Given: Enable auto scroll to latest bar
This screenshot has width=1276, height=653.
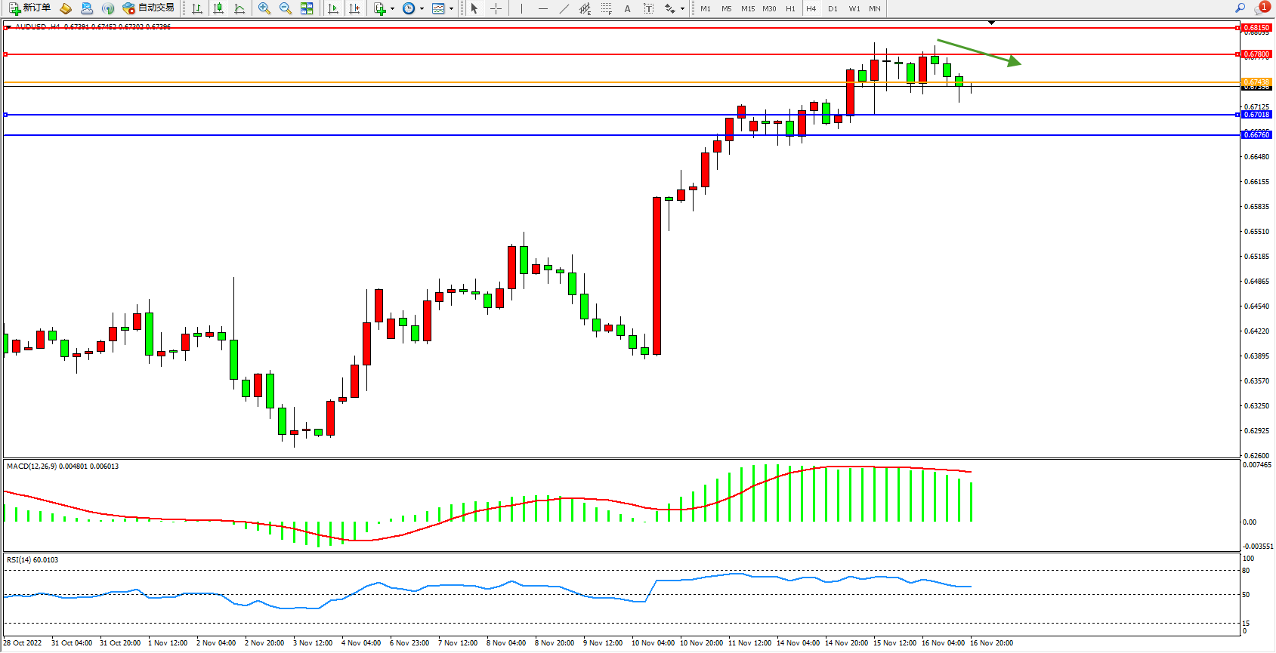Looking at the screenshot, I should coord(333,8).
